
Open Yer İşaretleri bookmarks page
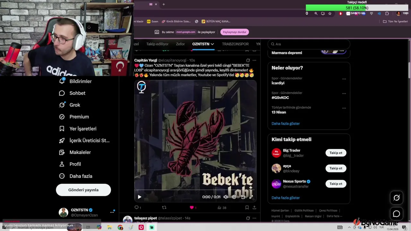pos(78,129)
